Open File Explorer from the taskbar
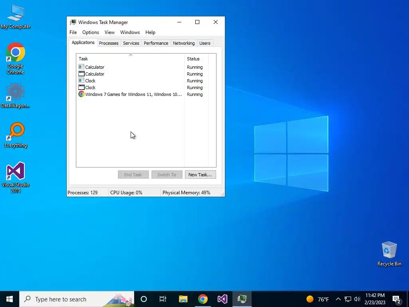The height and width of the screenshot is (307, 409). [x=183, y=299]
